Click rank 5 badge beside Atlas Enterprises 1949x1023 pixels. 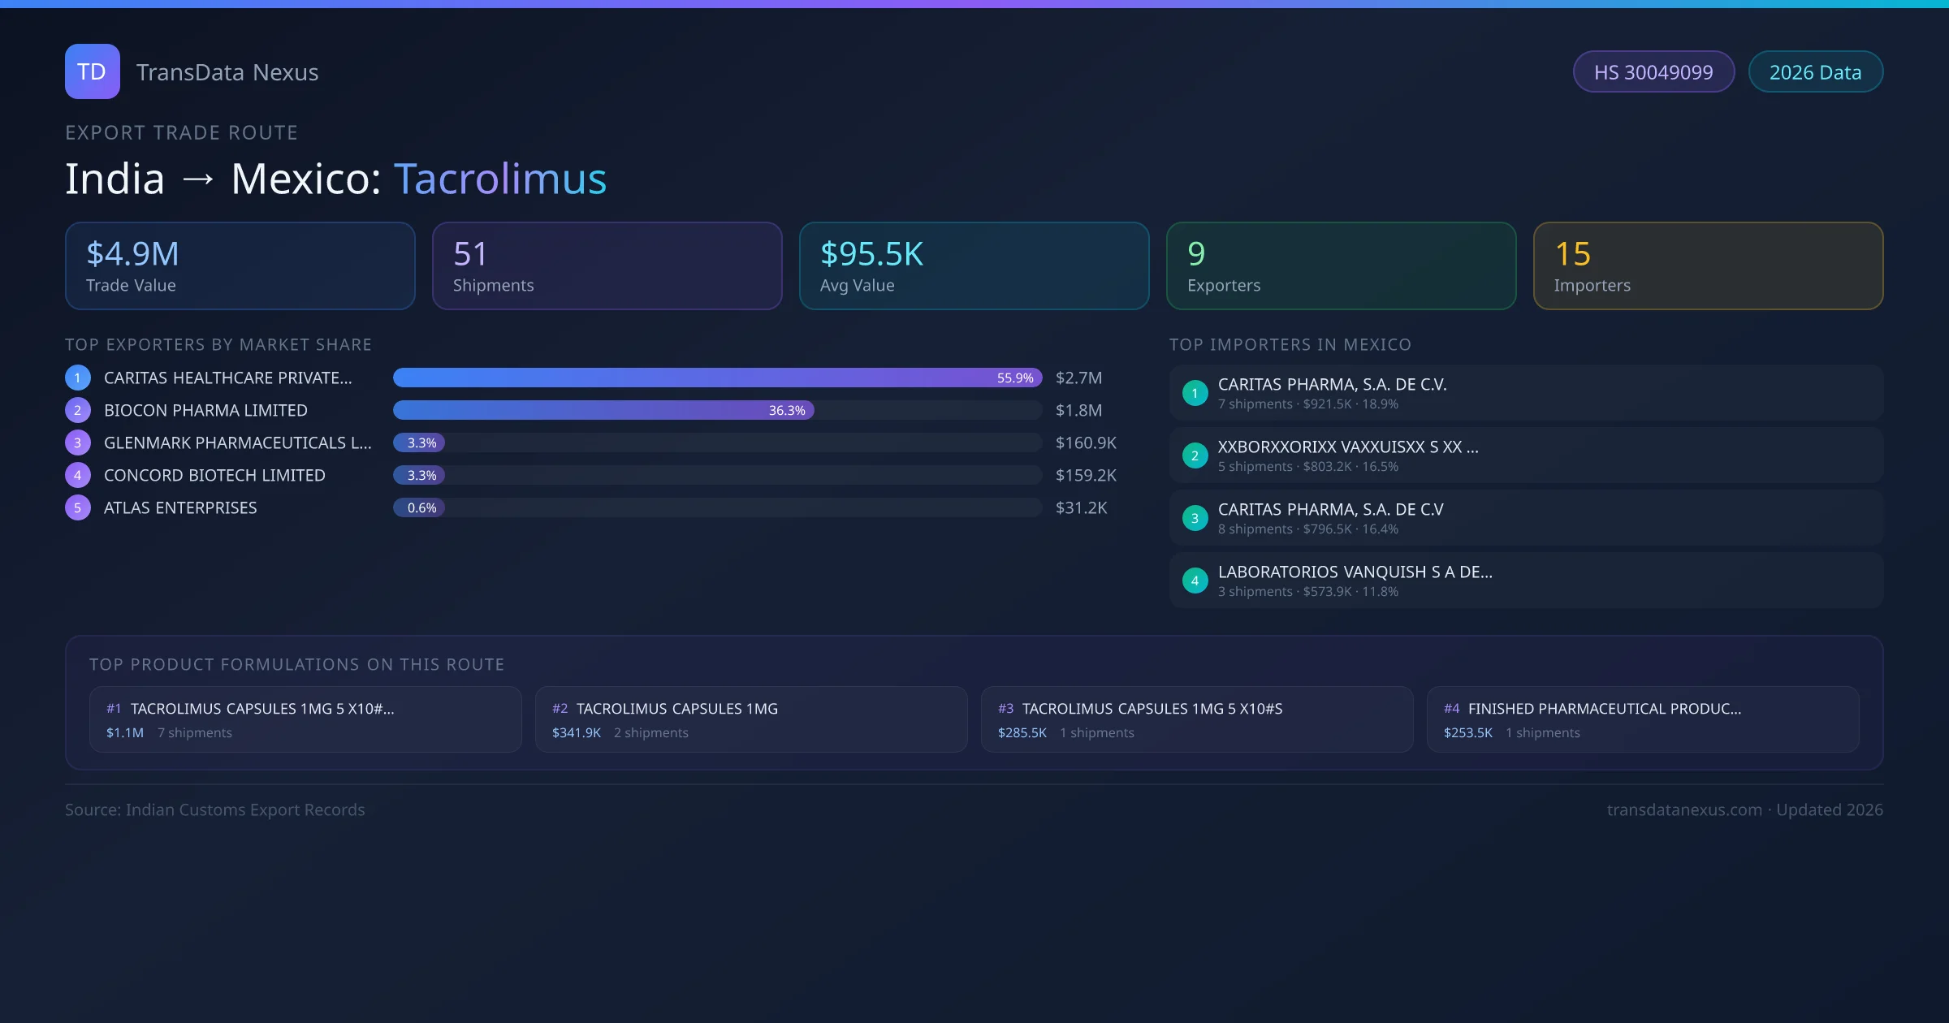pyautogui.click(x=78, y=507)
